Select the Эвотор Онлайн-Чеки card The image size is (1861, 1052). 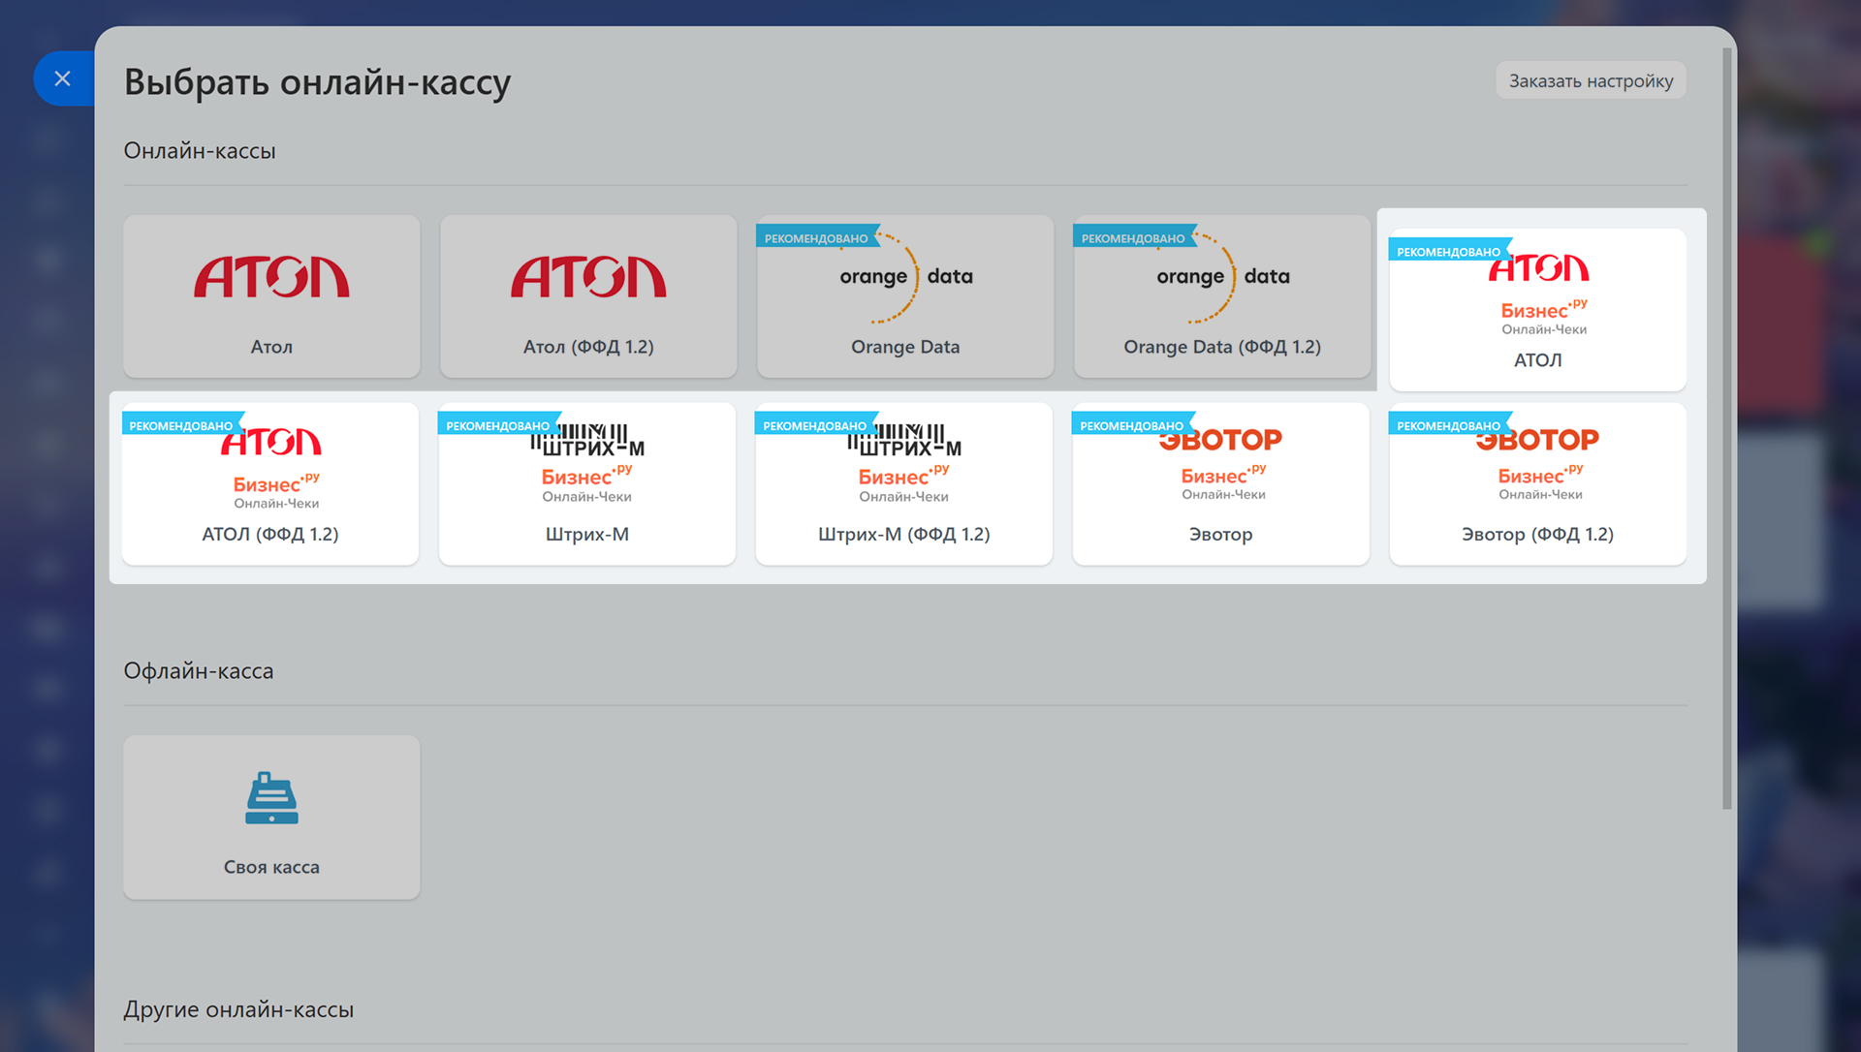(1221, 484)
